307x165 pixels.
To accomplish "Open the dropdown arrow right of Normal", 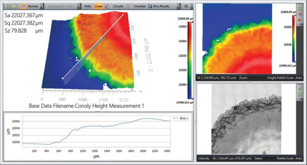I will 41,7.
